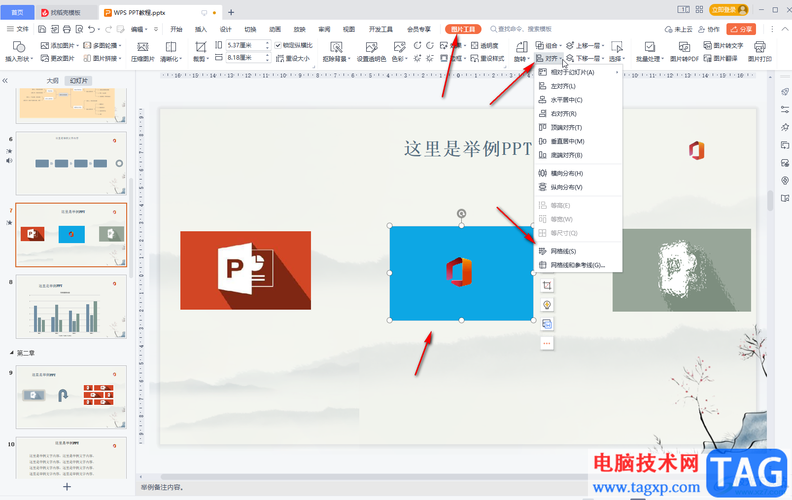Open the 色彩 (Color) adjustment tool
The image size is (792, 500).
pos(400,51)
